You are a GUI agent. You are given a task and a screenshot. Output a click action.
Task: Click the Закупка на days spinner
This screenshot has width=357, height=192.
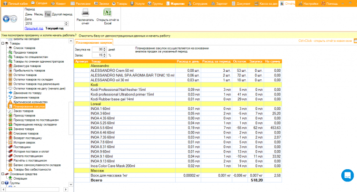coord(105,49)
